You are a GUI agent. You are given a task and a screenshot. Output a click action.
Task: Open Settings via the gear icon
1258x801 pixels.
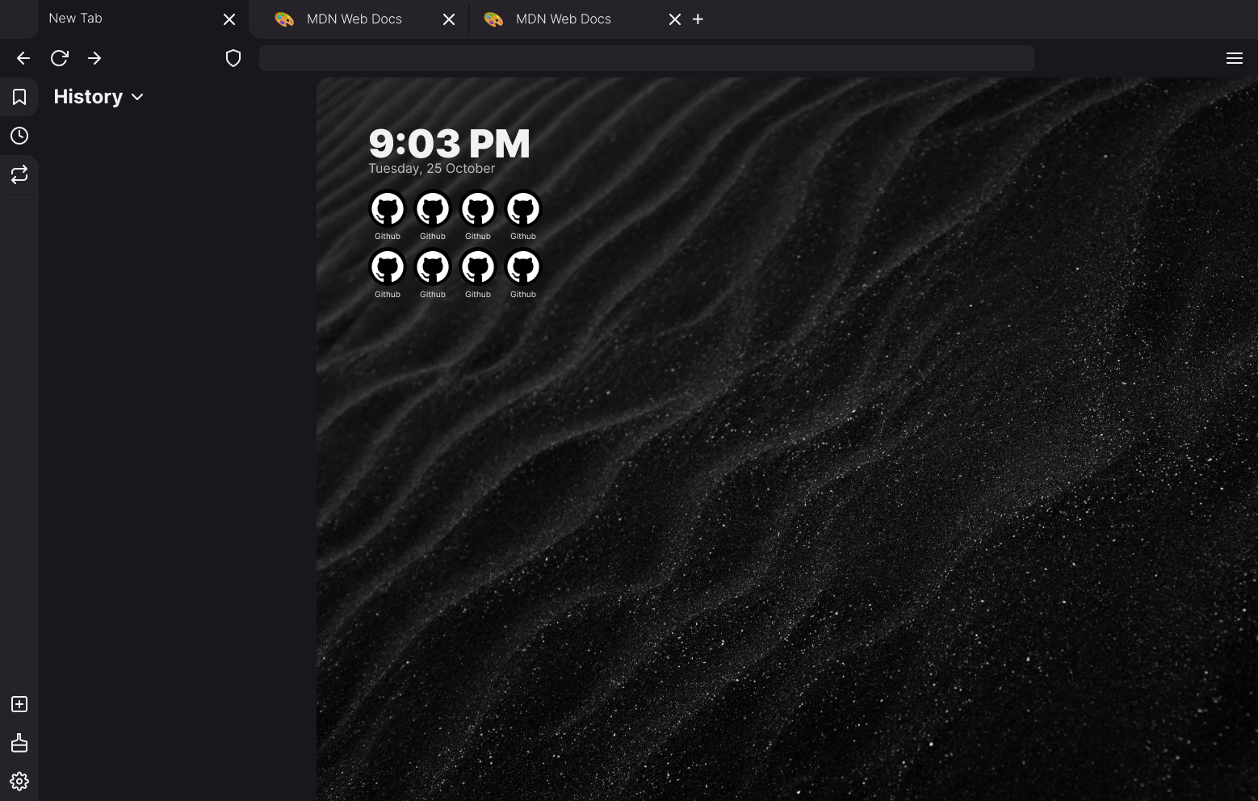[19, 781]
